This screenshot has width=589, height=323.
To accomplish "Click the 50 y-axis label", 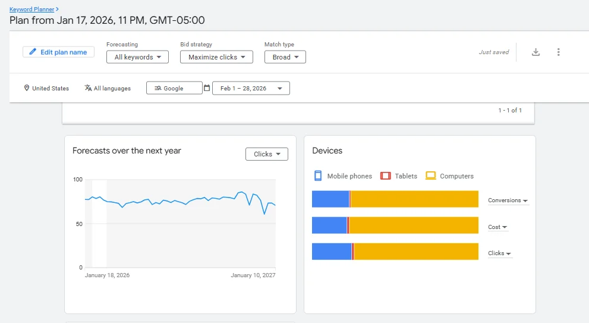I will click(79, 224).
